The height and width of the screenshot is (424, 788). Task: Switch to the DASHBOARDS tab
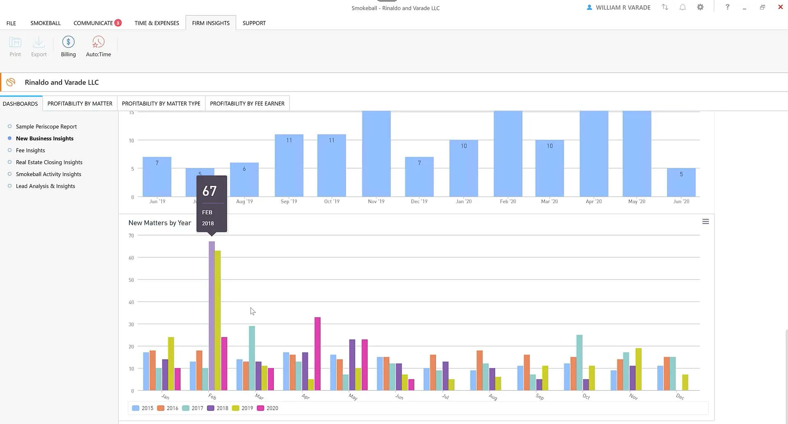(x=21, y=103)
